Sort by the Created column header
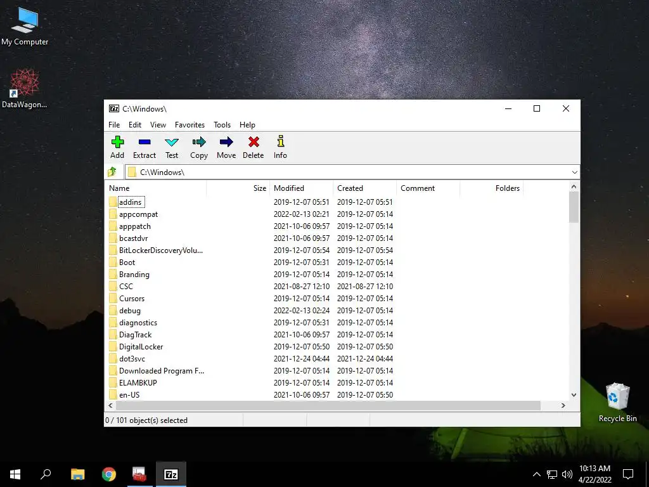649x487 pixels. point(364,188)
